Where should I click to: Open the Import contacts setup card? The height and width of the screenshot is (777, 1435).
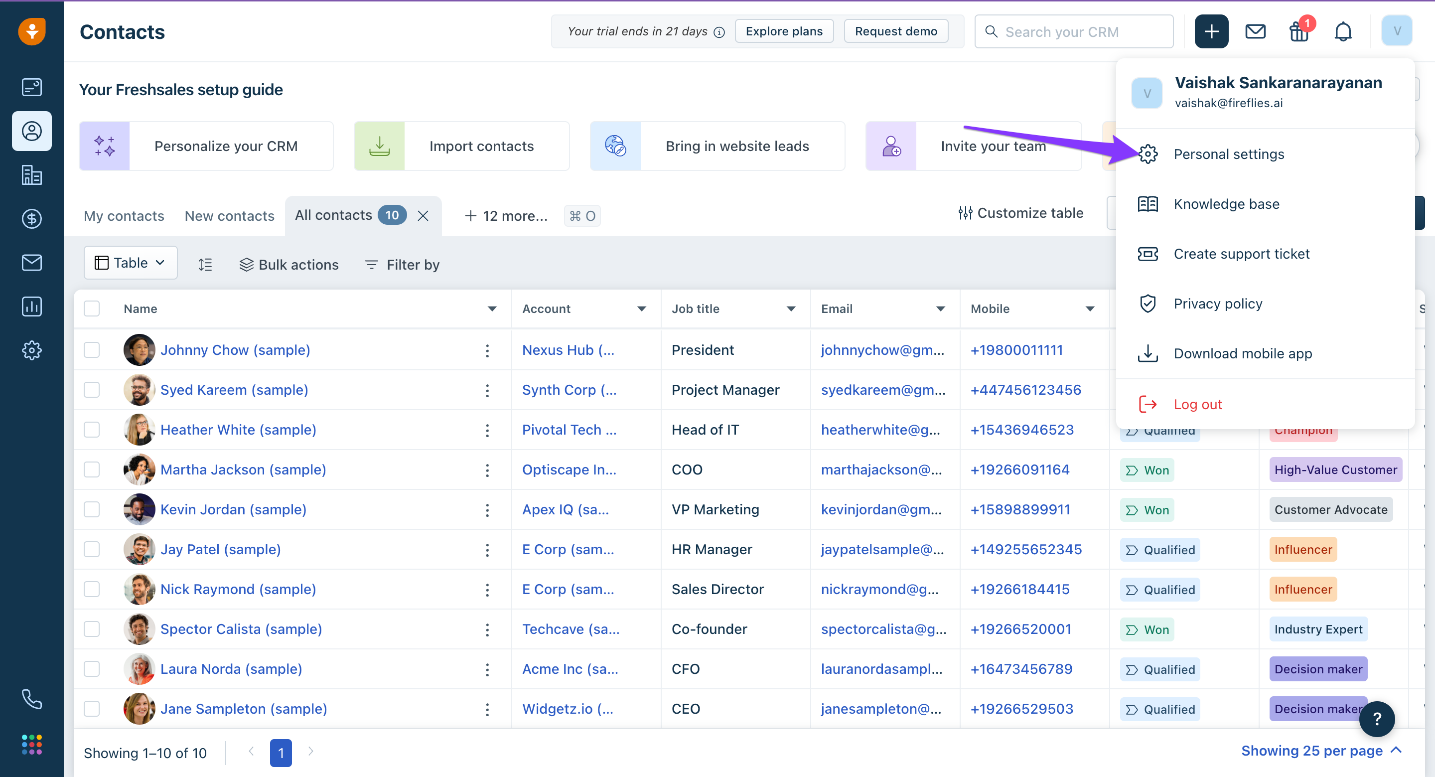[461, 146]
